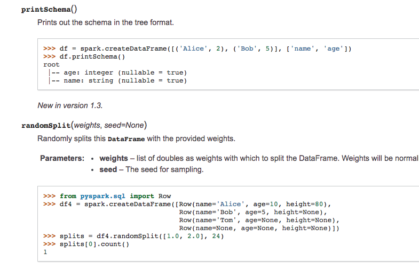Click the splits[0].count() code line

tap(94, 244)
